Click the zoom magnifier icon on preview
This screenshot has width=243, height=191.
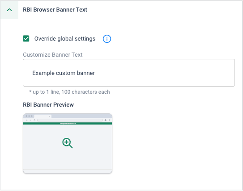[68, 143]
